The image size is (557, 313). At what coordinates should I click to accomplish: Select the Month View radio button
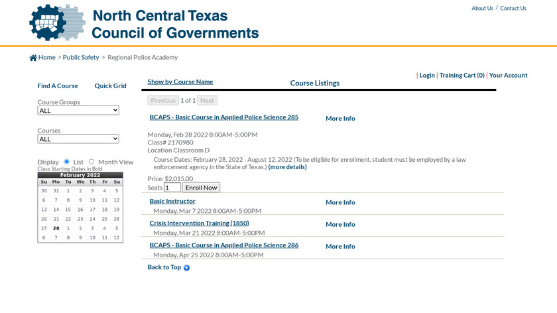pyautogui.click(x=92, y=162)
